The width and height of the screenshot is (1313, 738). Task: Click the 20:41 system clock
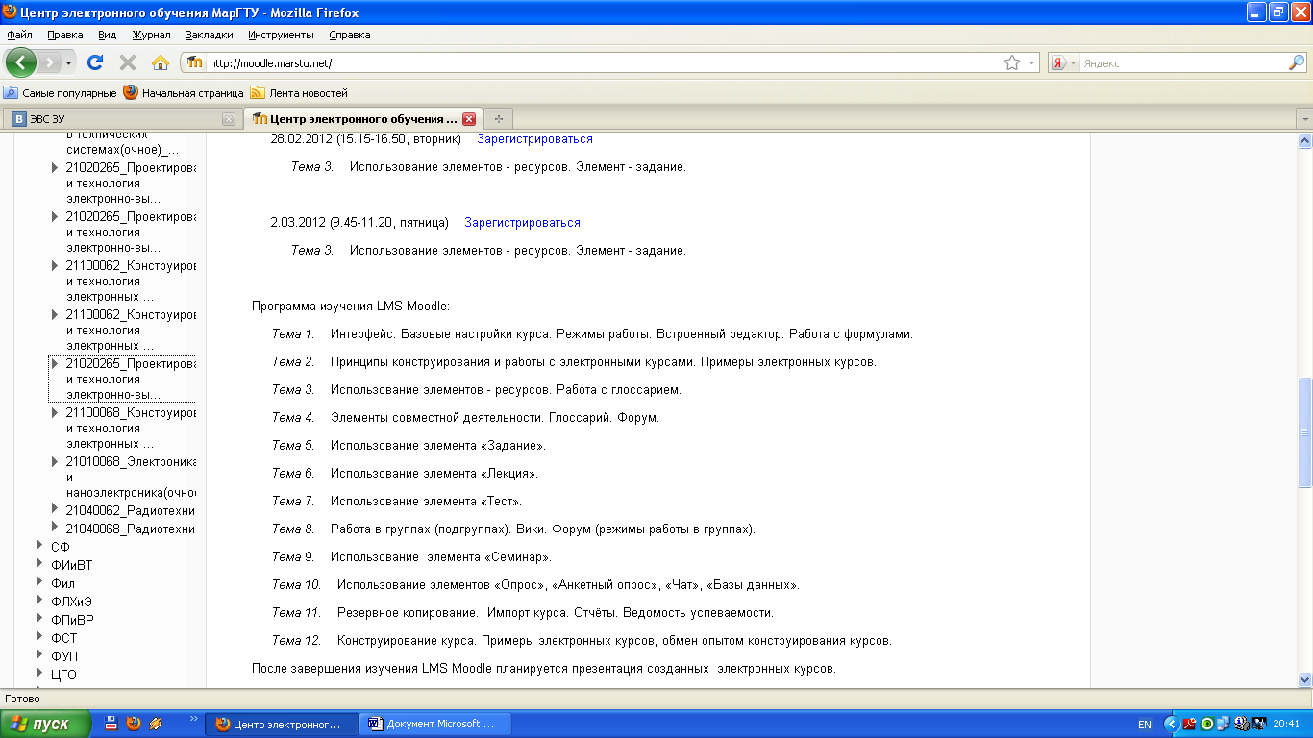(1286, 725)
